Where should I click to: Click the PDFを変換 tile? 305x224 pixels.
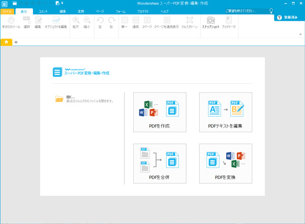(226, 164)
